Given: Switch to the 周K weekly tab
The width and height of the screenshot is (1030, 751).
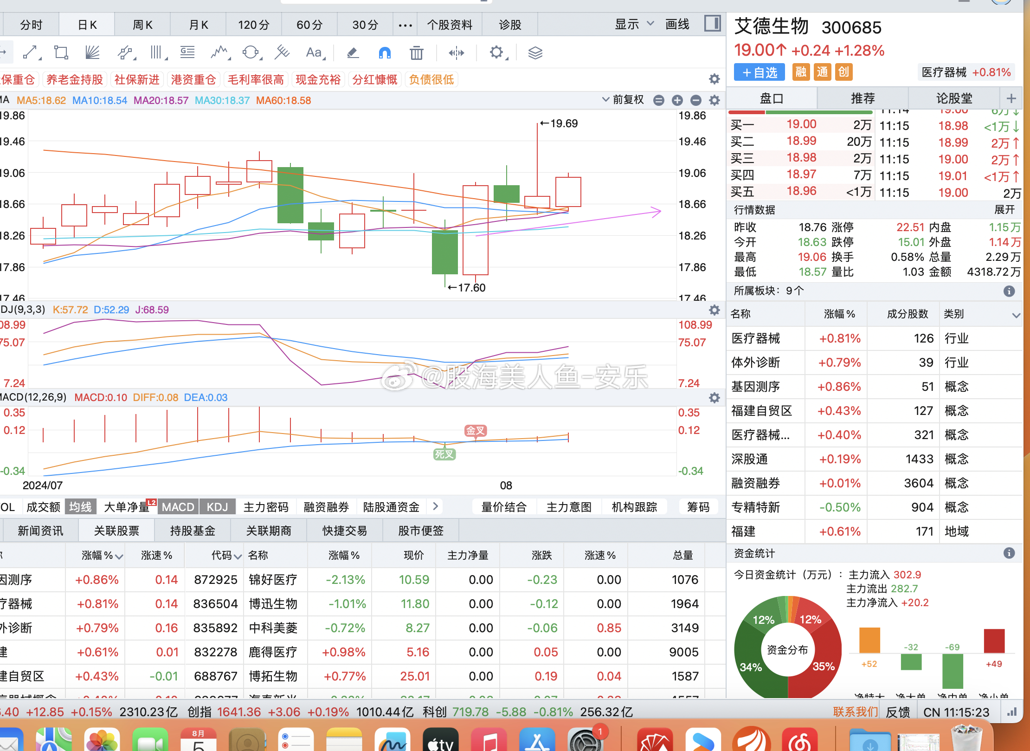Looking at the screenshot, I should [x=142, y=24].
